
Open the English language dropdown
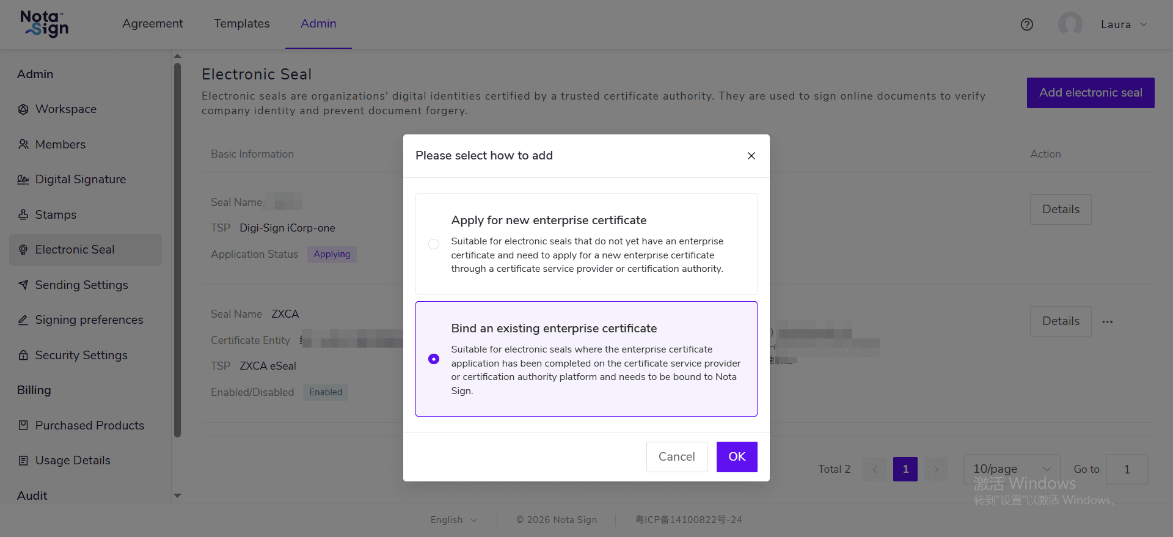tap(453, 520)
